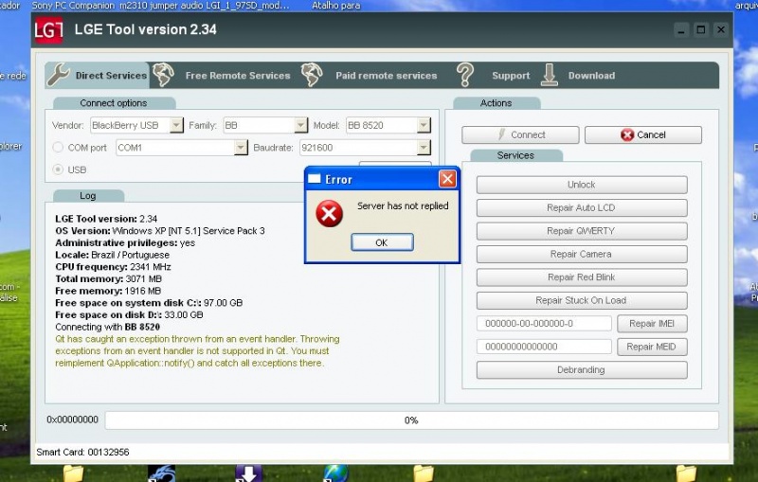The image size is (758, 482).
Task: Maximize the LGE Tool window
Action: click(x=700, y=30)
